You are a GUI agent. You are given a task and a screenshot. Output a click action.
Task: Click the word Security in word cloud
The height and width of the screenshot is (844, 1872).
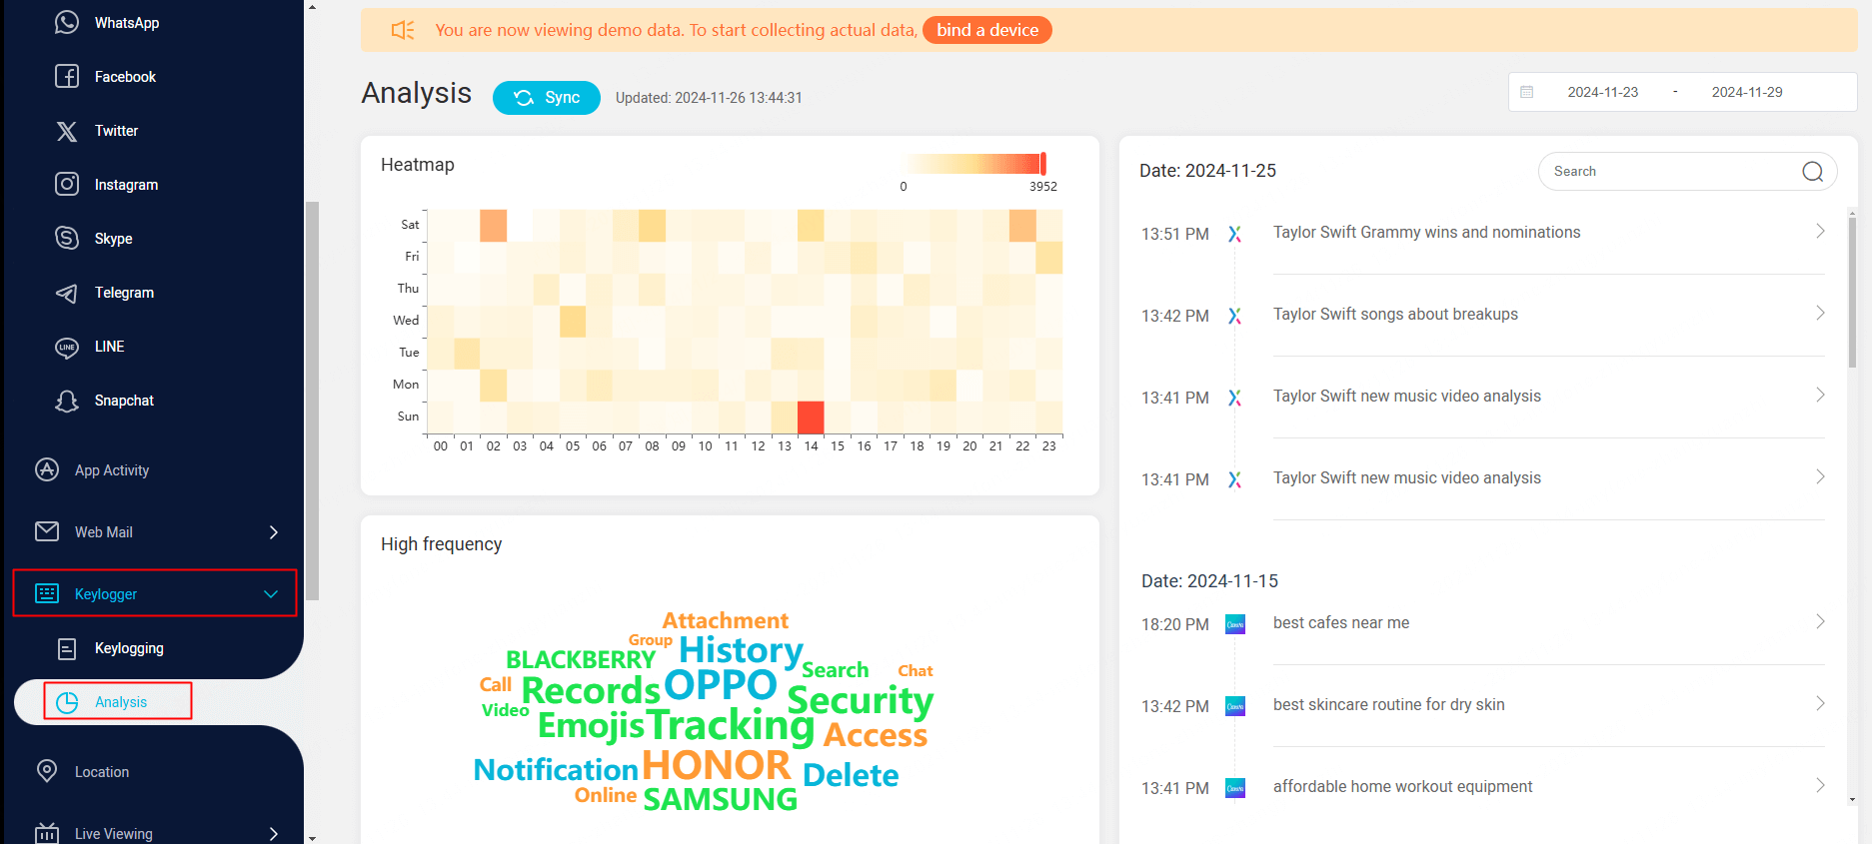[x=861, y=700]
